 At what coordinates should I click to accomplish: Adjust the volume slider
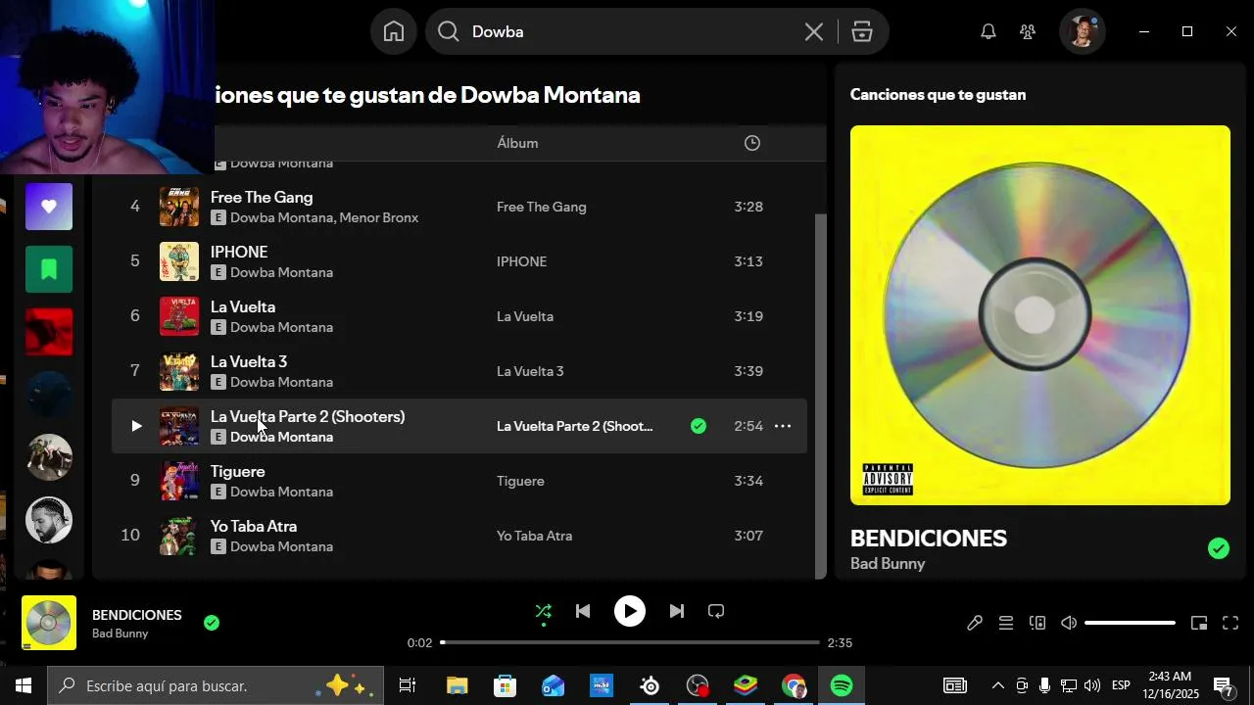click(x=1130, y=623)
